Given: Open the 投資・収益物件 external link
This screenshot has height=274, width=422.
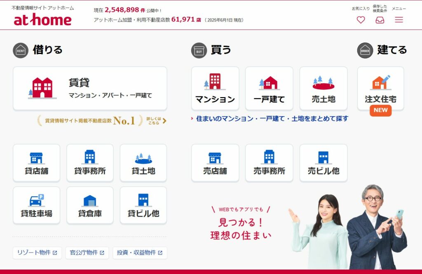Looking at the screenshot, I should pos(140,253).
